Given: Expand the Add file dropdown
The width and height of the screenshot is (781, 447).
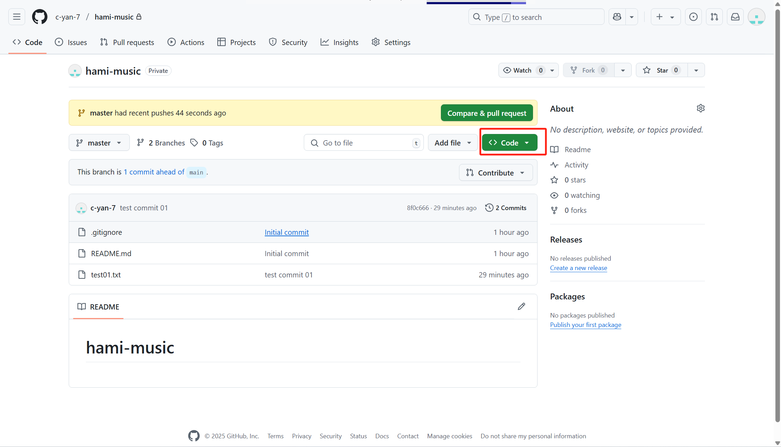Looking at the screenshot, I should point(452,142).
